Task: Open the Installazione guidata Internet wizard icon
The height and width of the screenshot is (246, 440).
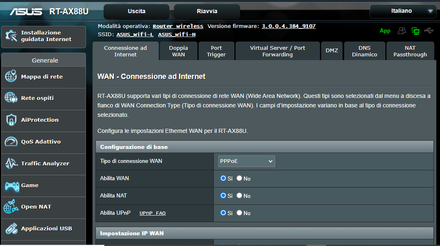Action: click(x=12, y=36)
